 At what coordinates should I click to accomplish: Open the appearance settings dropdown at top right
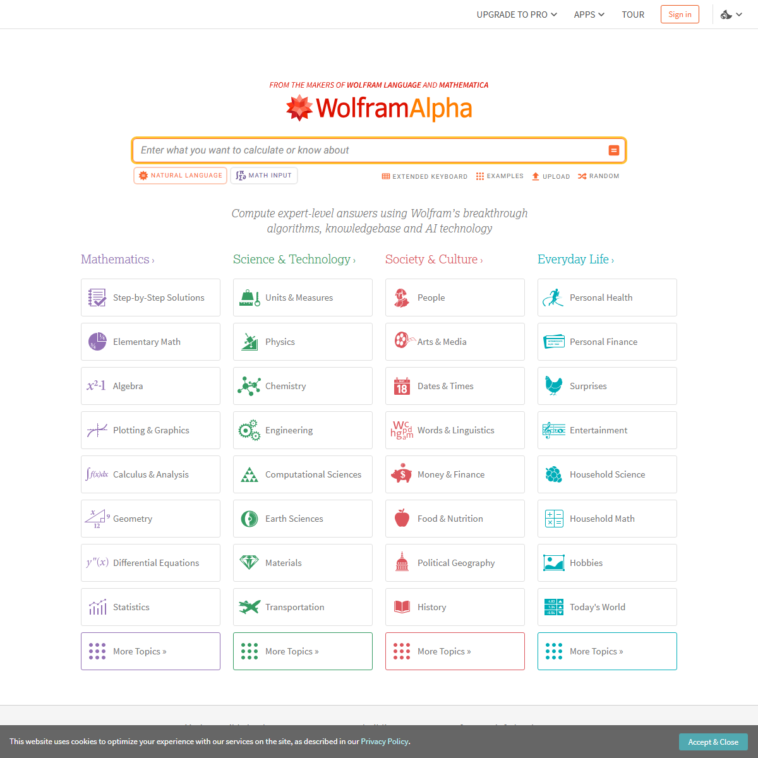pos(731,15)
